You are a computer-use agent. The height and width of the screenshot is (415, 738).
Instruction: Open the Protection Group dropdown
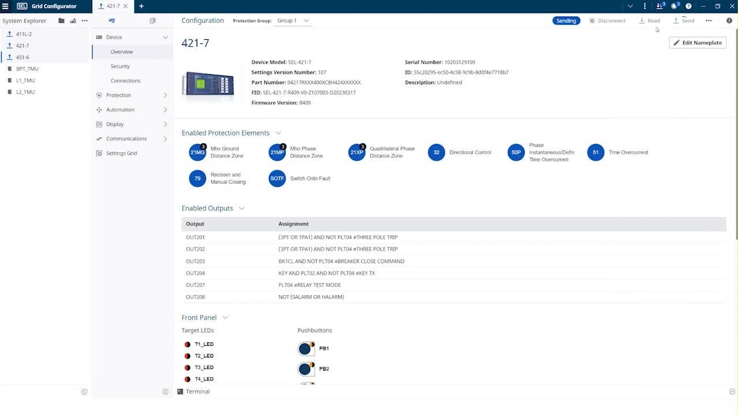point(293,21)
